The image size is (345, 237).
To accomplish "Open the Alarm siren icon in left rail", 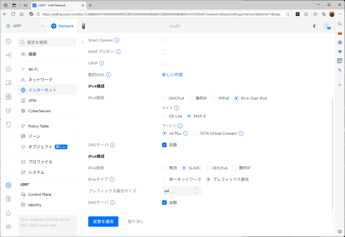I will [x=8, y=213].
